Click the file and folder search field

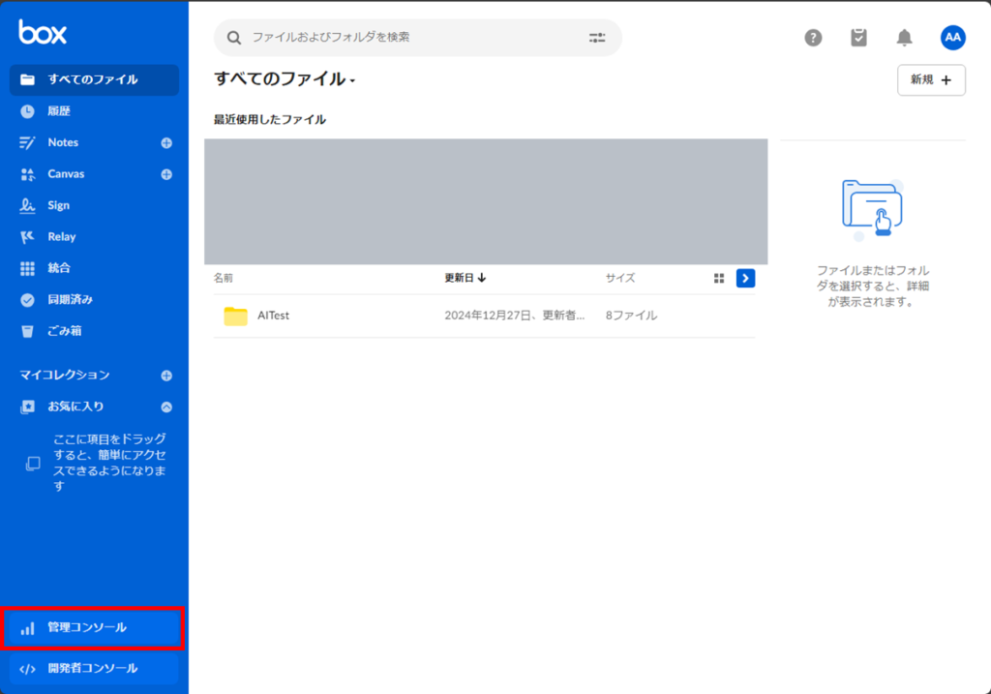pos(406,38)
